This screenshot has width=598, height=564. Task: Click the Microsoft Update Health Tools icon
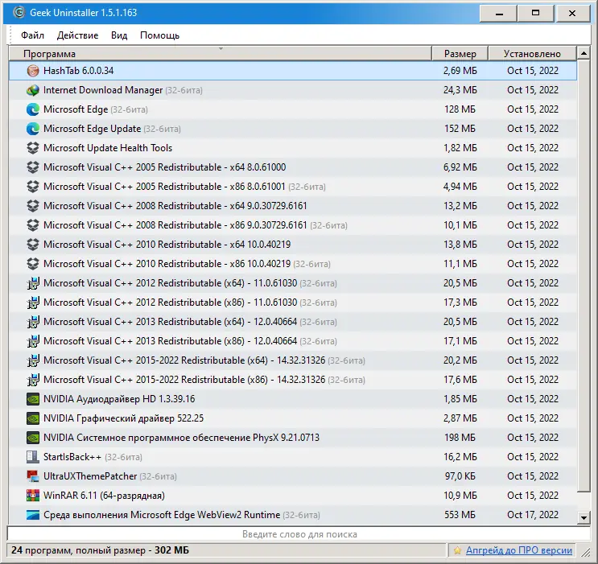click(33, 148)
